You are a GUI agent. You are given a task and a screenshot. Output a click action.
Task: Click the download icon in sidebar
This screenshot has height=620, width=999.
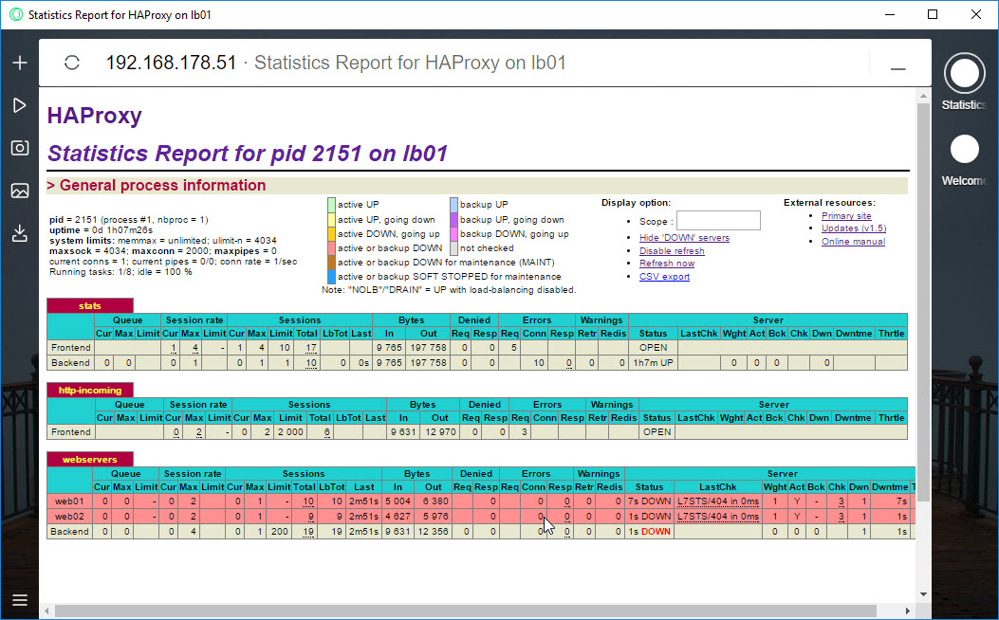[x=20, y=233]
